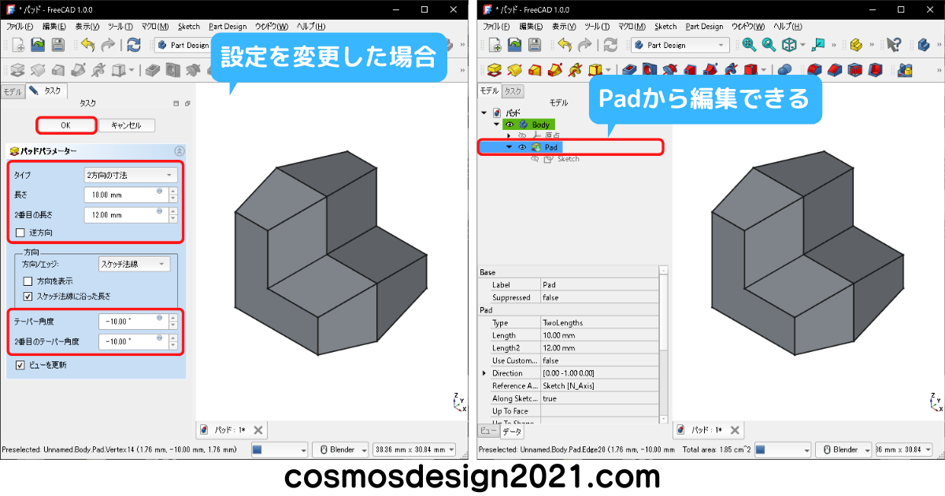Expand the 原点 tree node
The image size is (945, 496).
[x=509, y=136]
